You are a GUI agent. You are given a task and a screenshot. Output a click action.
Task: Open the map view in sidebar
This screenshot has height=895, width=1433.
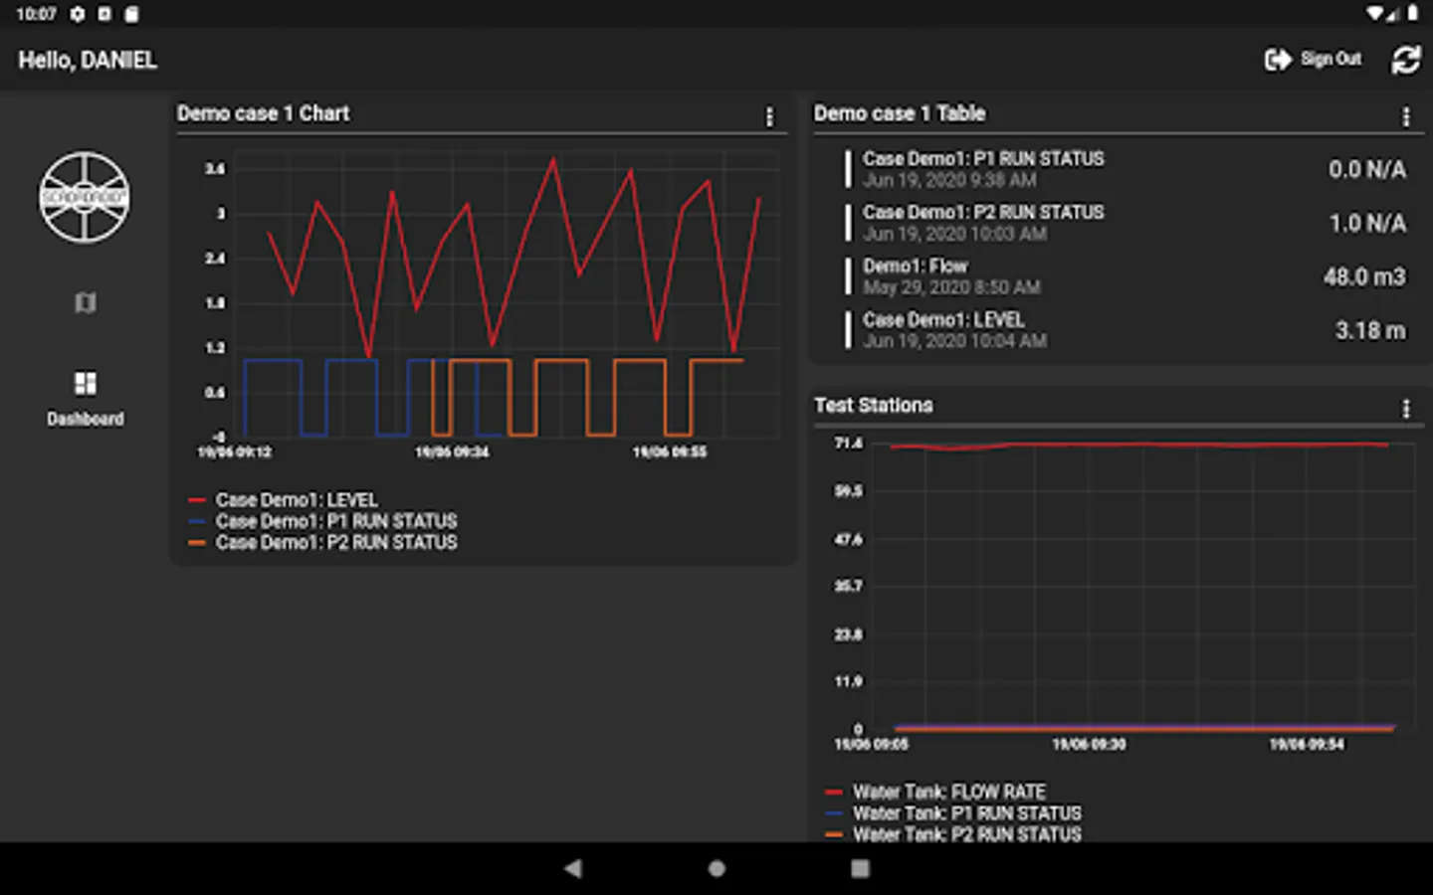[x=86, y=302]
